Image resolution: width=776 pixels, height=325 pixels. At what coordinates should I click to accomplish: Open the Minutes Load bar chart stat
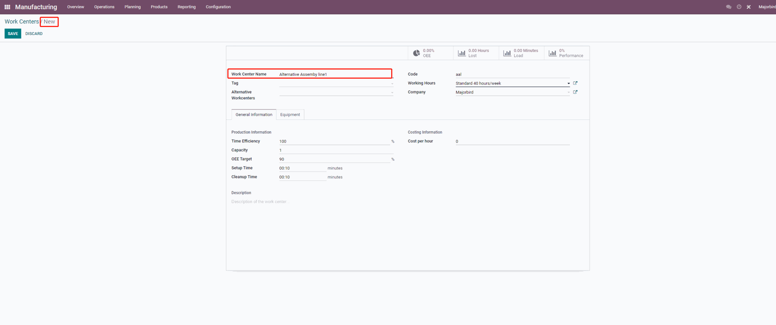click(x=521, y=53)
